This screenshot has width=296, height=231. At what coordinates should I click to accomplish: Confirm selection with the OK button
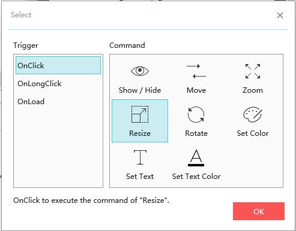point(259,211)
